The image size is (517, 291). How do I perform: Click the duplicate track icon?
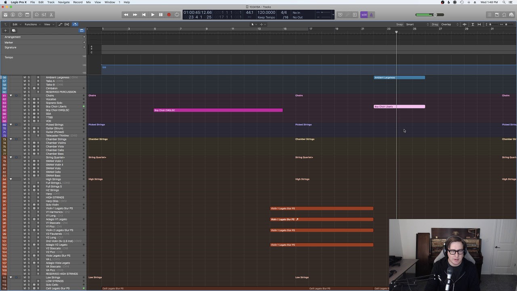[x=13, y=30]
